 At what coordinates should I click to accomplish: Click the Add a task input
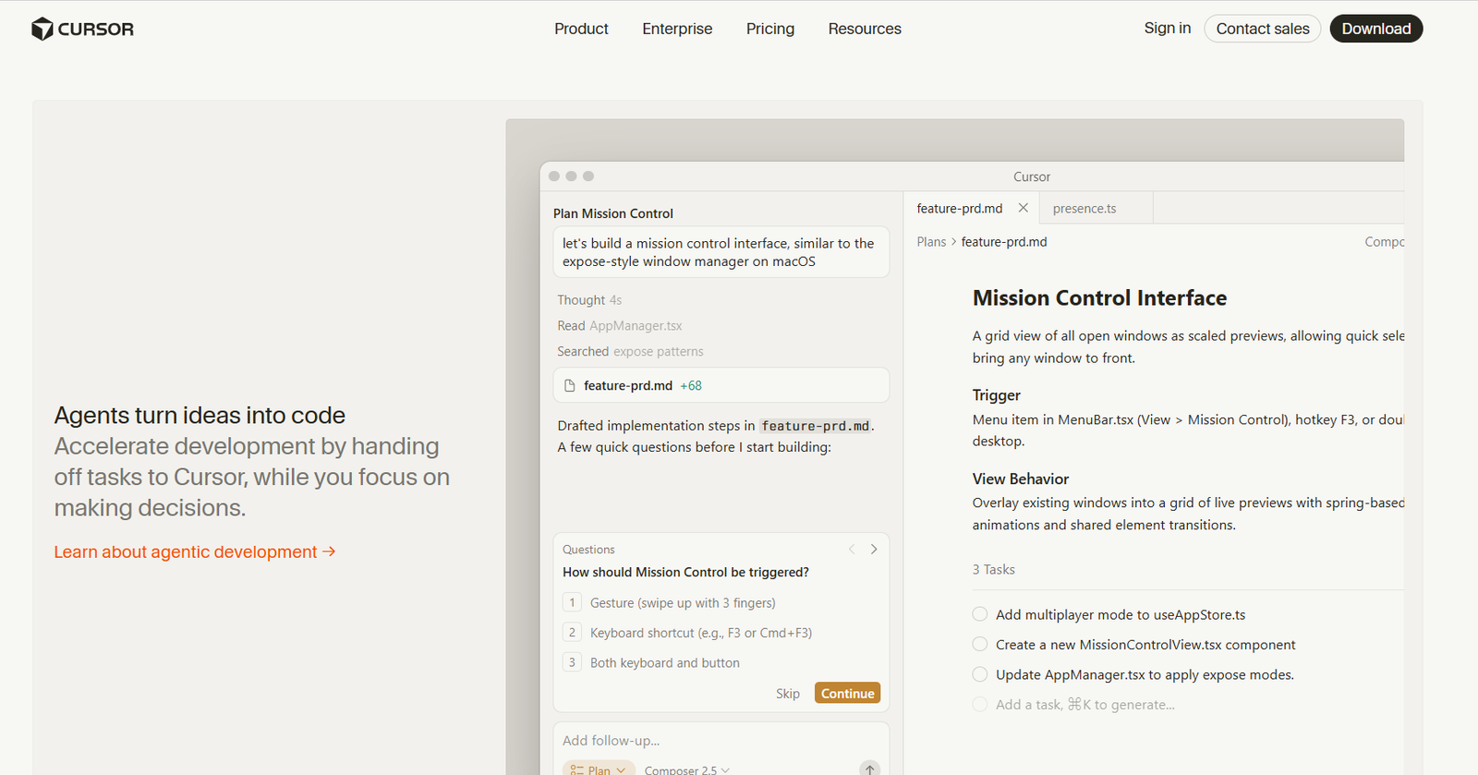tap(1085, 705)
